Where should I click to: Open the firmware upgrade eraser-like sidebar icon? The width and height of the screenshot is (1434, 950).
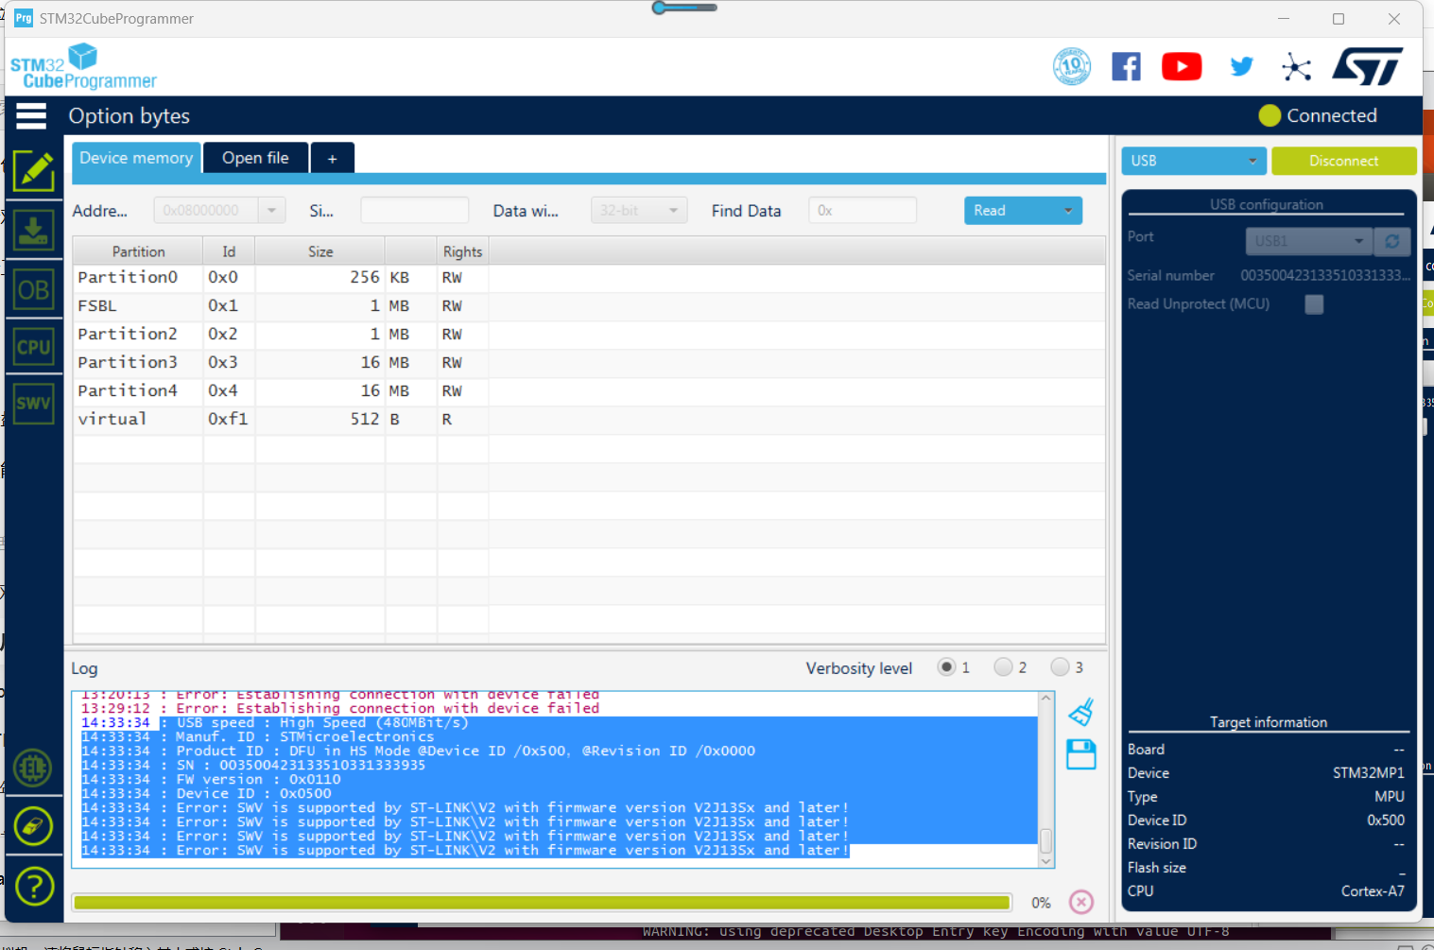tap(33, 826)
